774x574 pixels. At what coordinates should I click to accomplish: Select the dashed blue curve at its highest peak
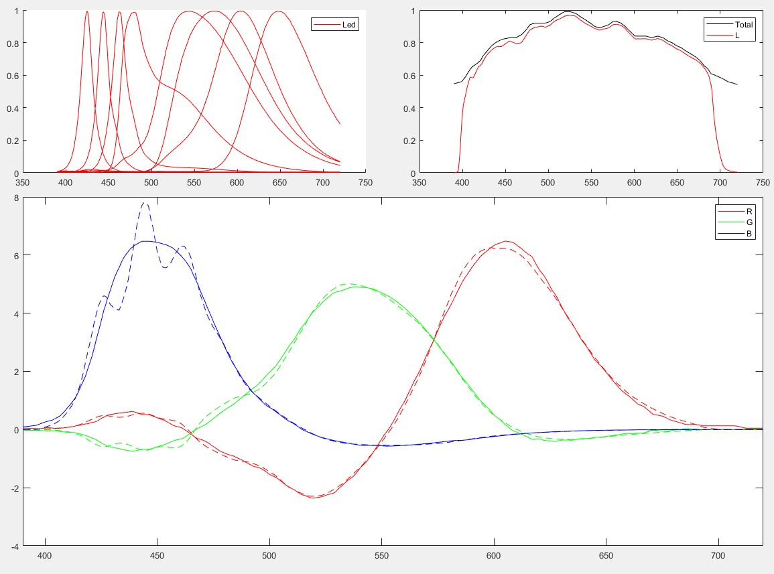pyautogui.click(x=145, y=202)
